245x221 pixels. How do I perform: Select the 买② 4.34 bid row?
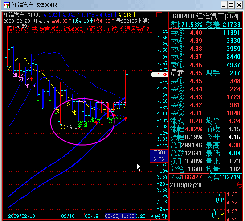[x=205, y=89]
